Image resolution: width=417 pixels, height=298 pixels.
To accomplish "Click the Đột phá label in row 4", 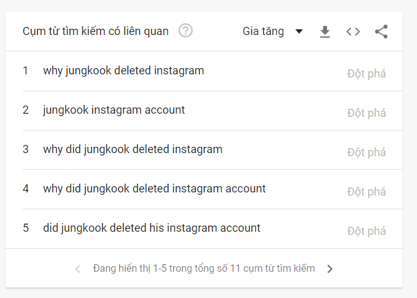I will (x=366, y=192).
